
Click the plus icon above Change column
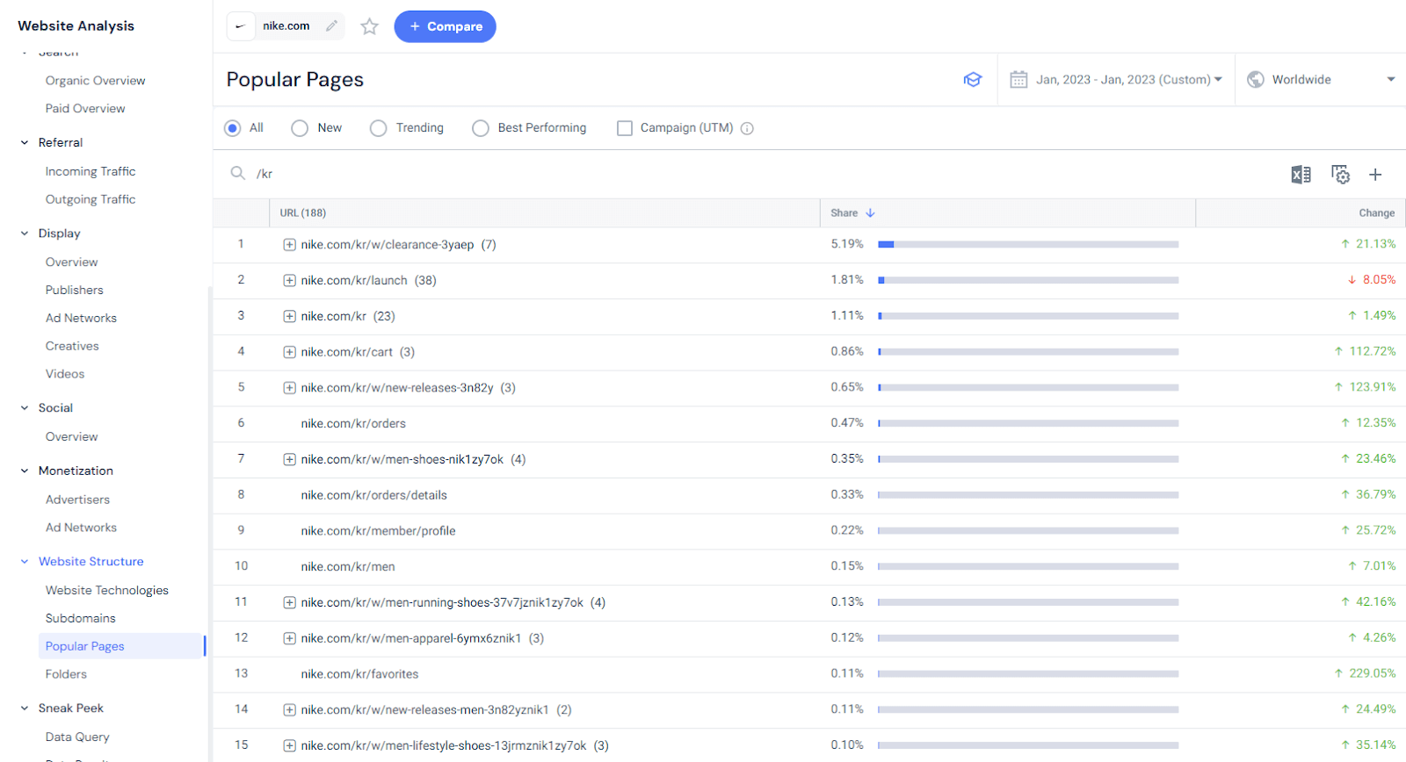(x=1375, y=175)
